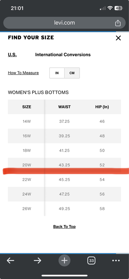
Task: Tap the Wi-Fi status icon
Action: tap(110, 8)
